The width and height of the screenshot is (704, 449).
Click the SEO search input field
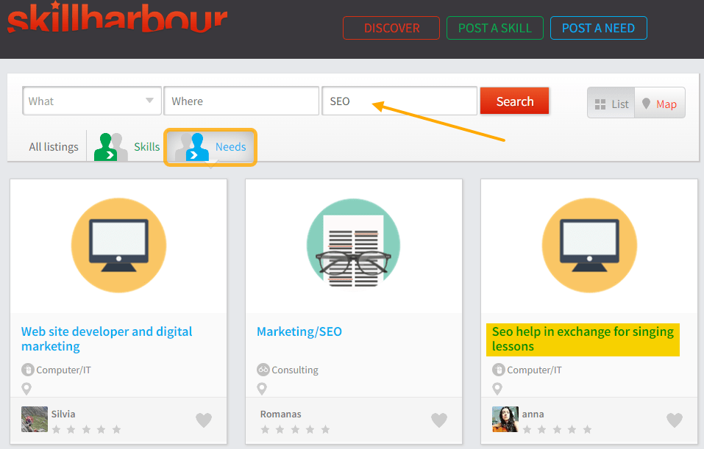point(399,100)
